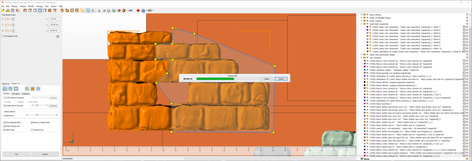This screenshot has width=472, height=161.
Task: Cancel the Cutting mesh operation
Action: point(281,79)
